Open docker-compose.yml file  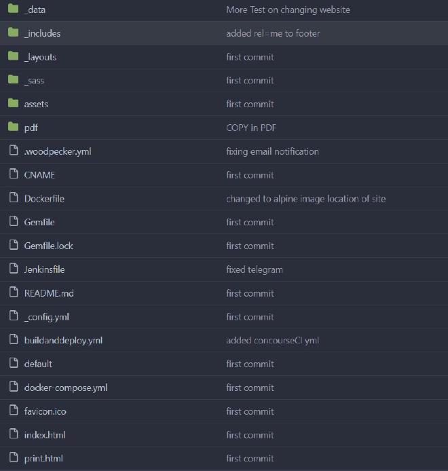tap(65, 388)
